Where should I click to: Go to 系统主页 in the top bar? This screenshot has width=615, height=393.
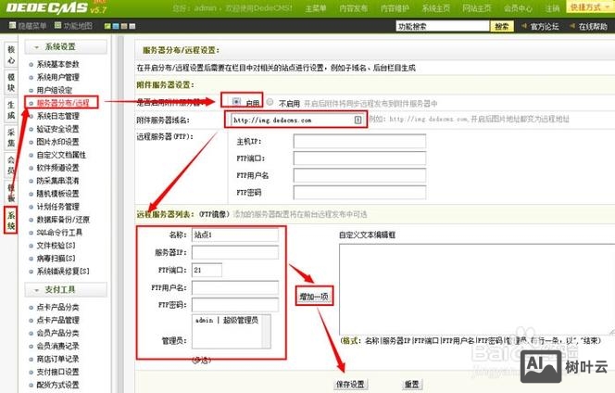coord(435,8)
